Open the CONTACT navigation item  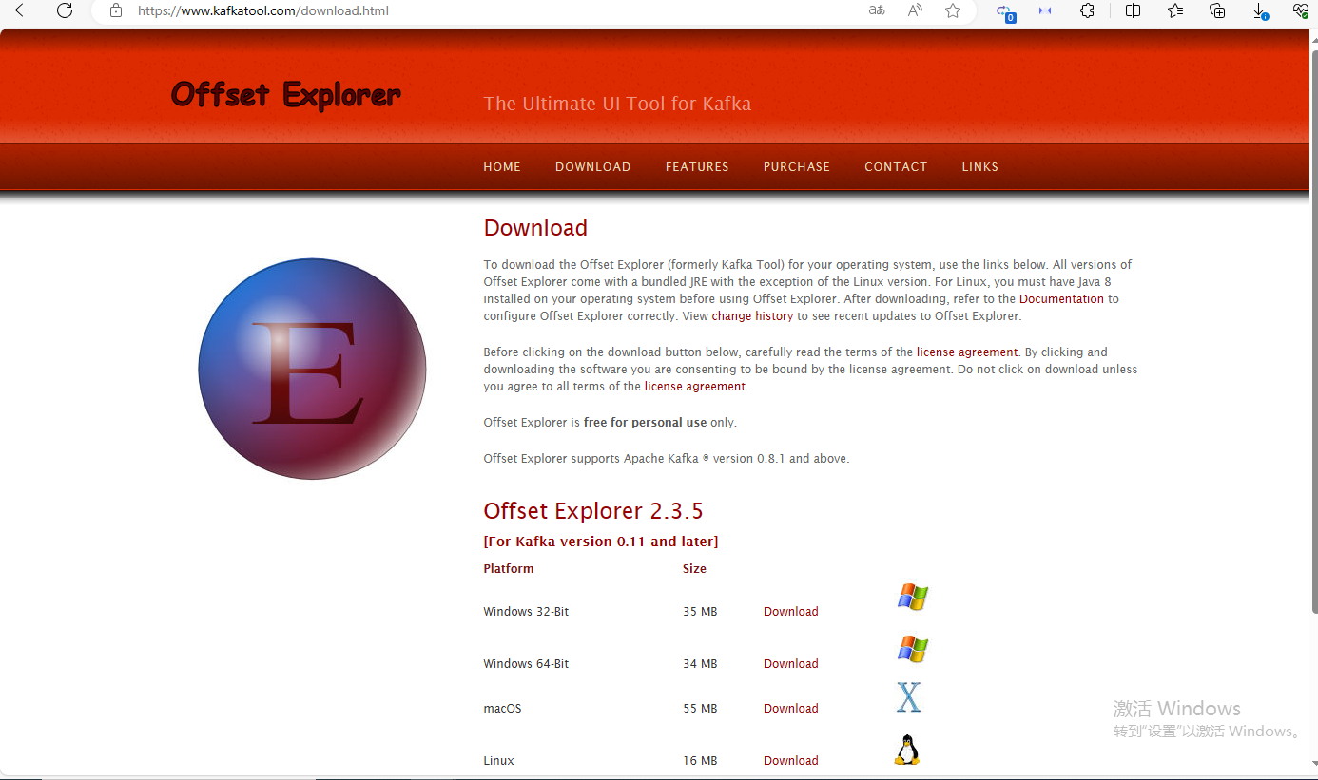click(896, 167)
